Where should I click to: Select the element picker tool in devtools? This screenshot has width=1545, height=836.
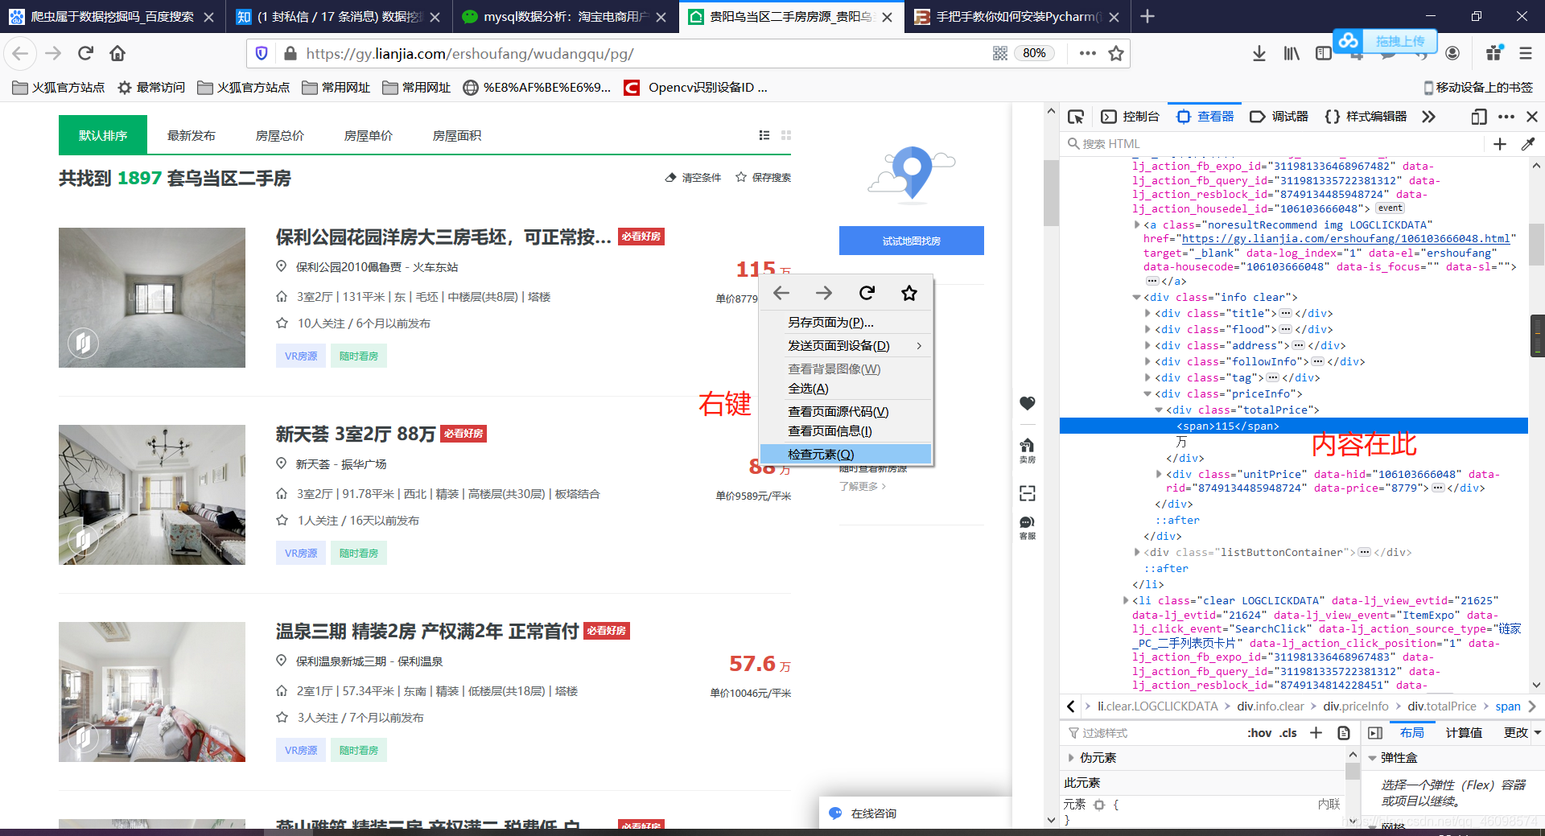tap(1076, 117)
